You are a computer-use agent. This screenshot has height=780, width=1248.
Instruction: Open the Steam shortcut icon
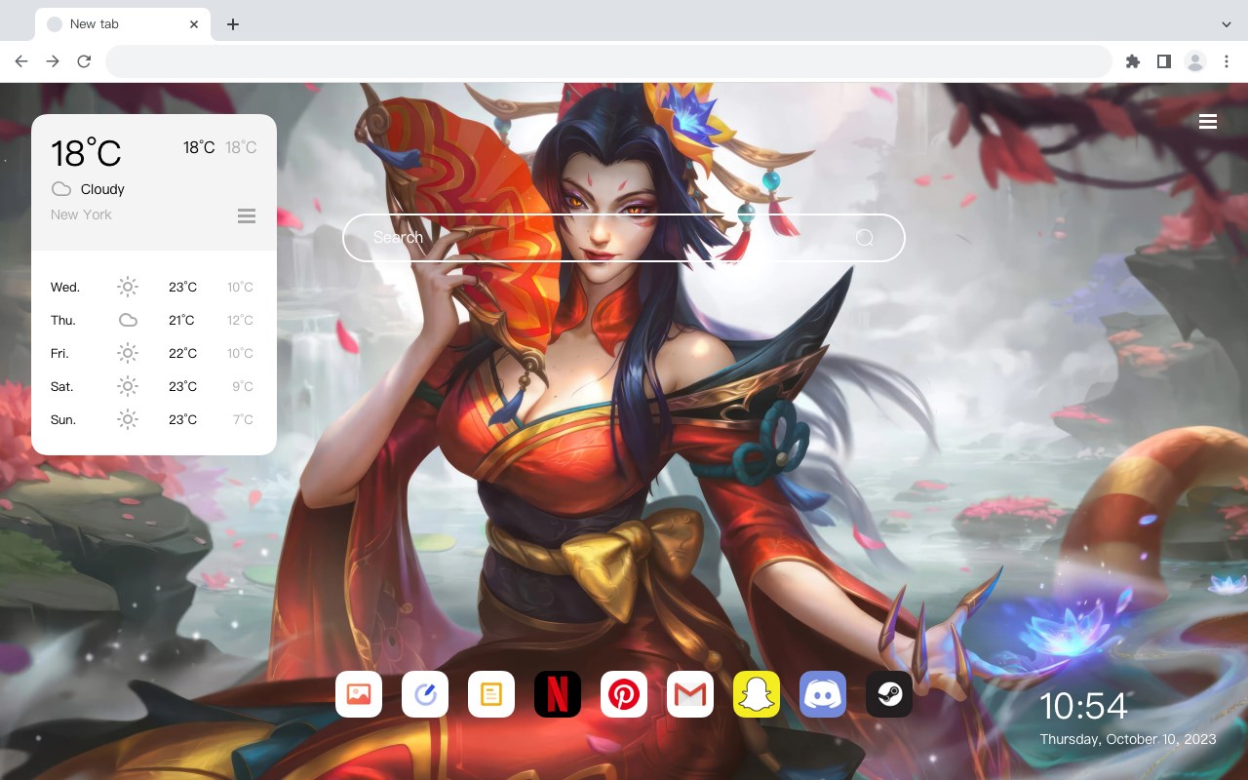pos(889,694)
